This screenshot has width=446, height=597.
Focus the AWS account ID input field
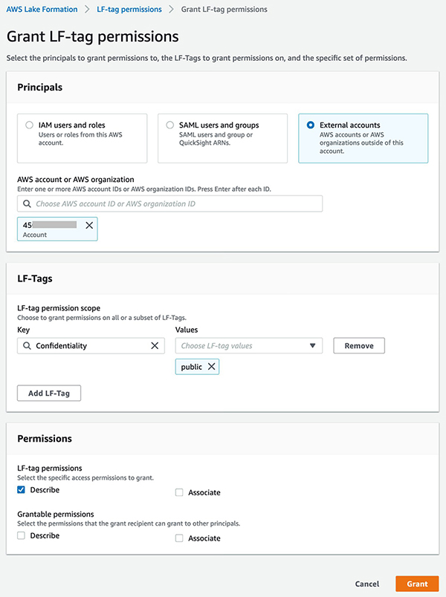177,203
